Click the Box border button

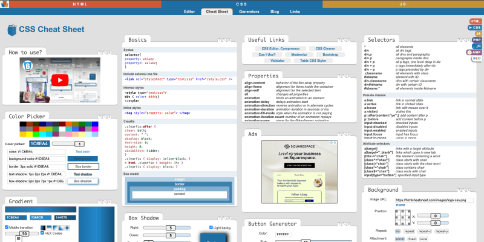point(83,167)
